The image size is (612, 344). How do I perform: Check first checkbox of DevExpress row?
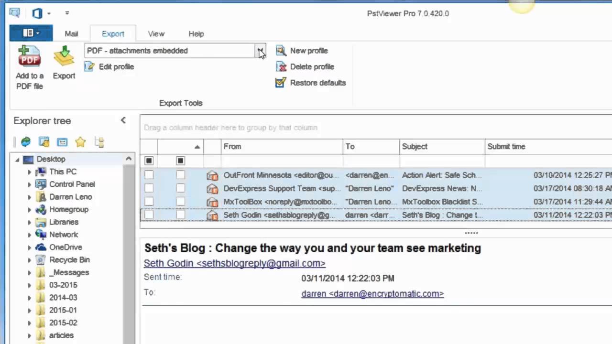[x=149, y=189]
